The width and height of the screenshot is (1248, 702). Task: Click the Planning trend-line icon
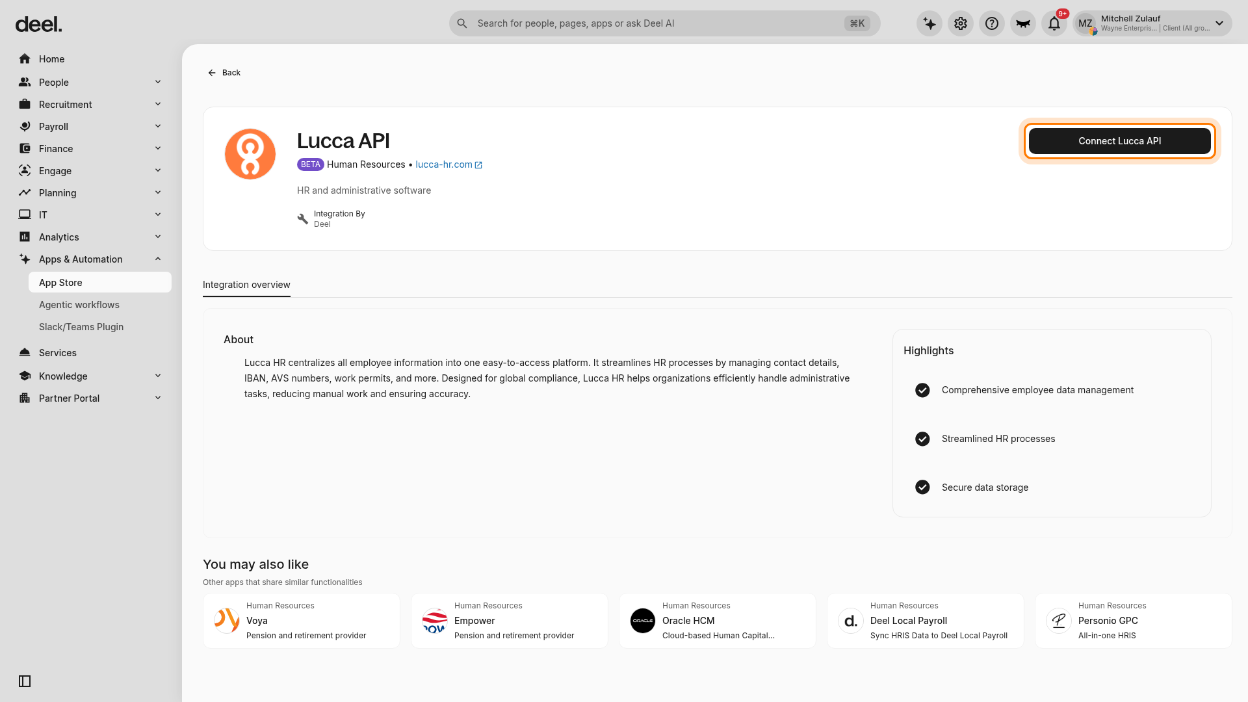pyautogui.click(x=25, y=193)
